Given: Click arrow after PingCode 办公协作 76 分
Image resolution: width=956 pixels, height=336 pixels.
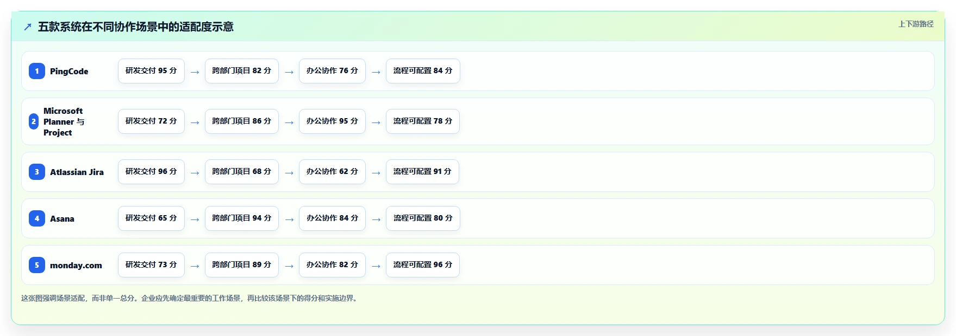Looking at the screenshot, I should 376,72.
